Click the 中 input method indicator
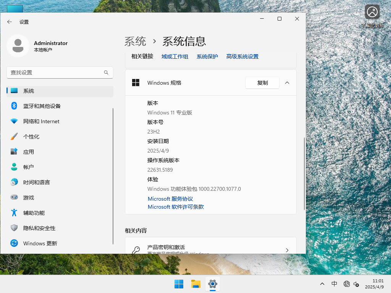391x293 pixels. [334, 284]
